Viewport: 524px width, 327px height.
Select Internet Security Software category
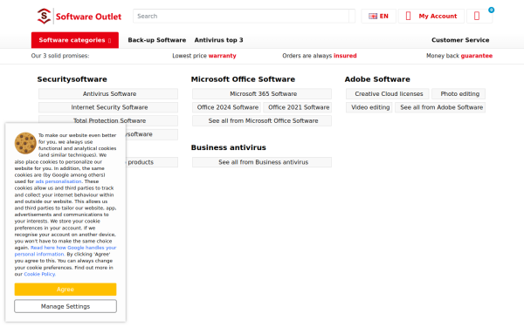(x=108, y=107)
